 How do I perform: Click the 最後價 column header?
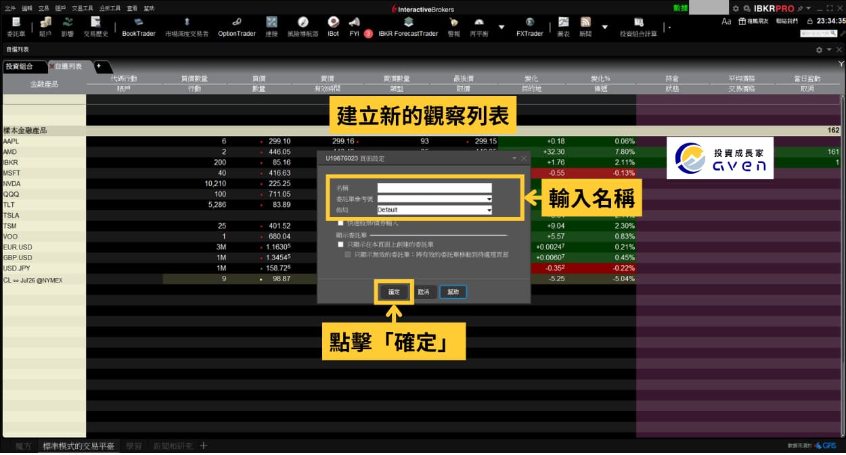pos(463,78)
